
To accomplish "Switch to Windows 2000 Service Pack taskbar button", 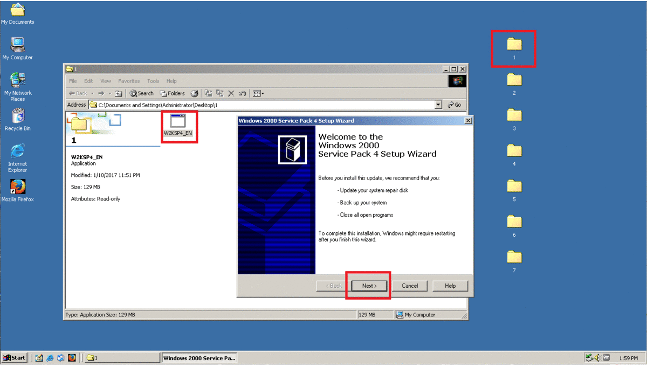I will click(199, 358).
